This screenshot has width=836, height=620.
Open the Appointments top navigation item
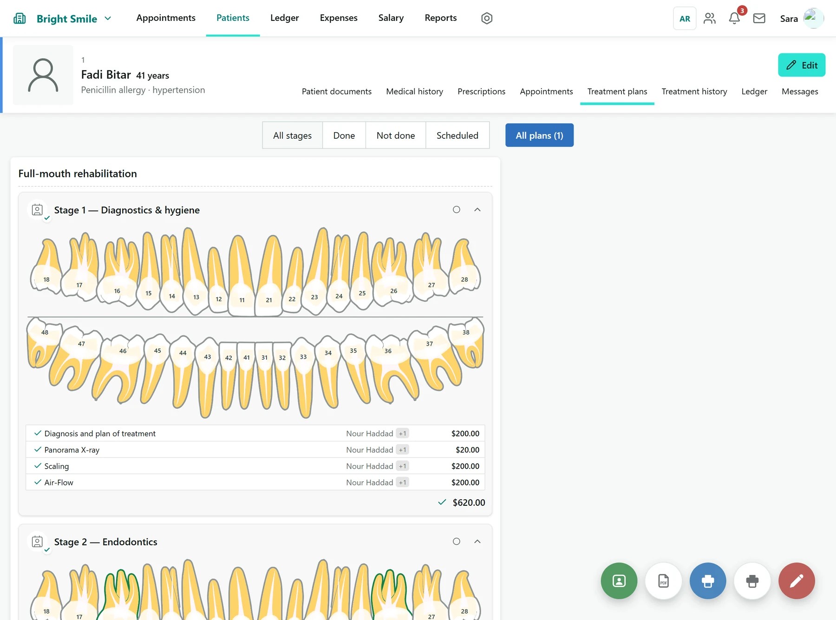point(166,18)
